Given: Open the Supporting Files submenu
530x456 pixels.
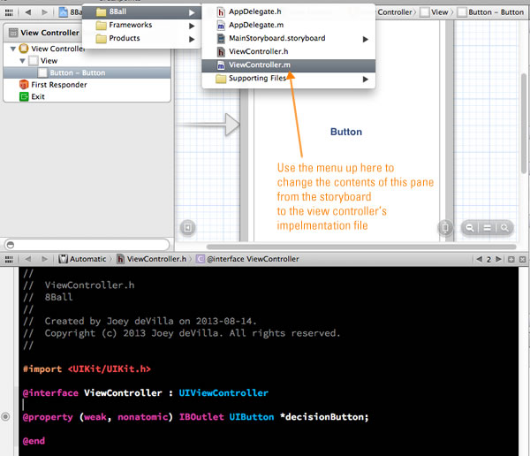Looking at the screenshot, I should pyautogui.click(x=288, y=79).
